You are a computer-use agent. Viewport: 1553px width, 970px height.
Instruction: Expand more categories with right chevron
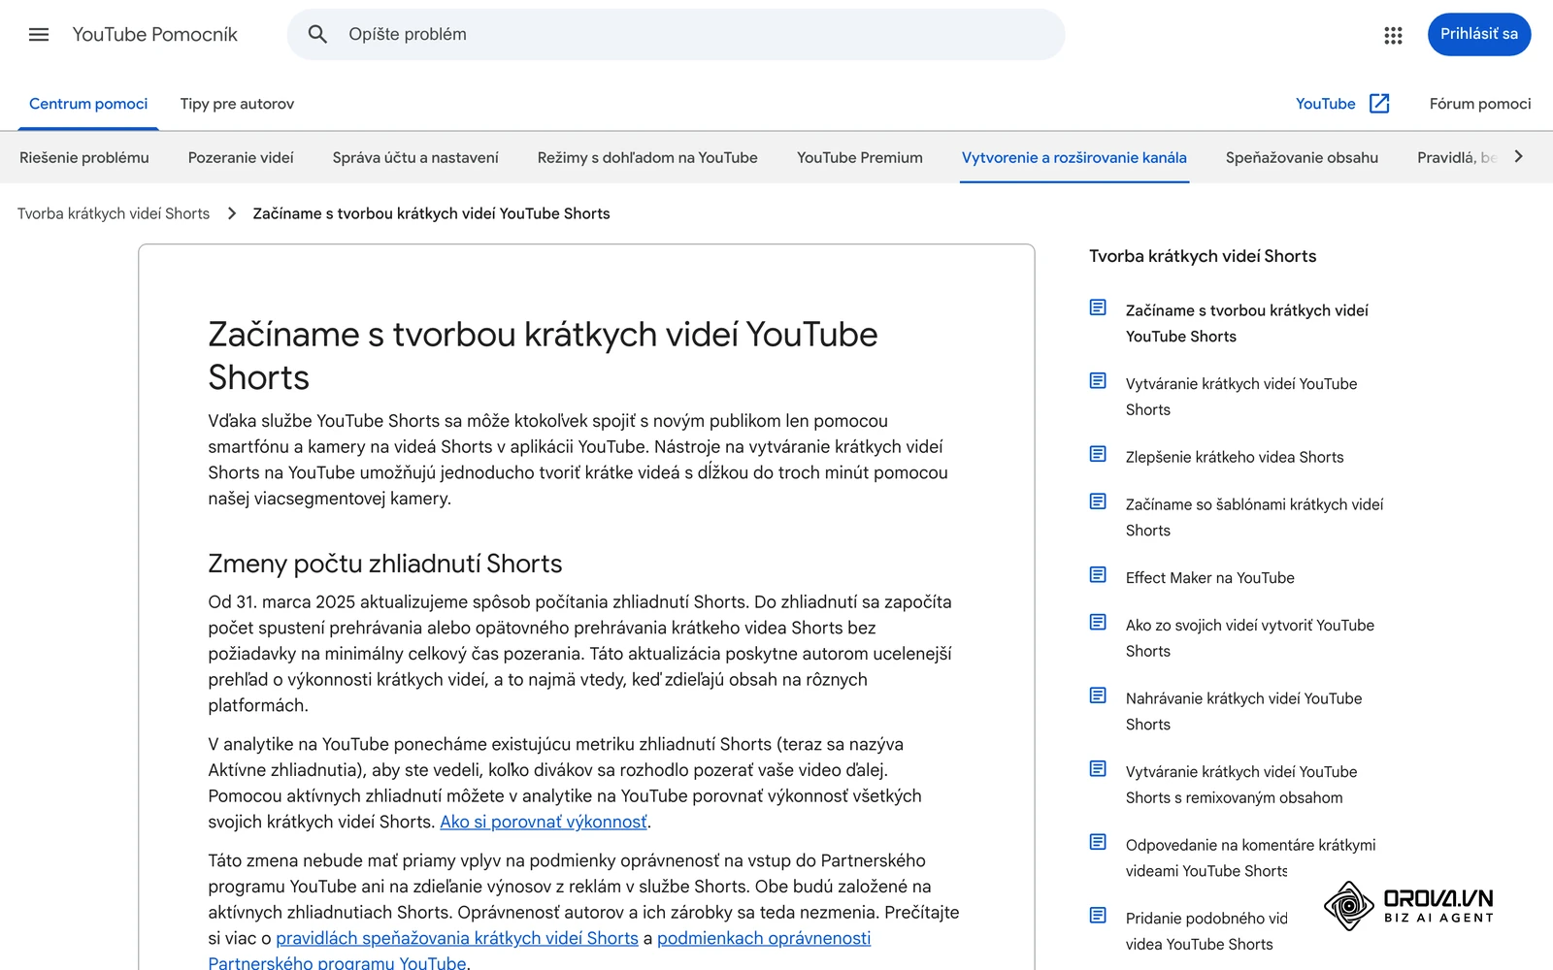1519,156
